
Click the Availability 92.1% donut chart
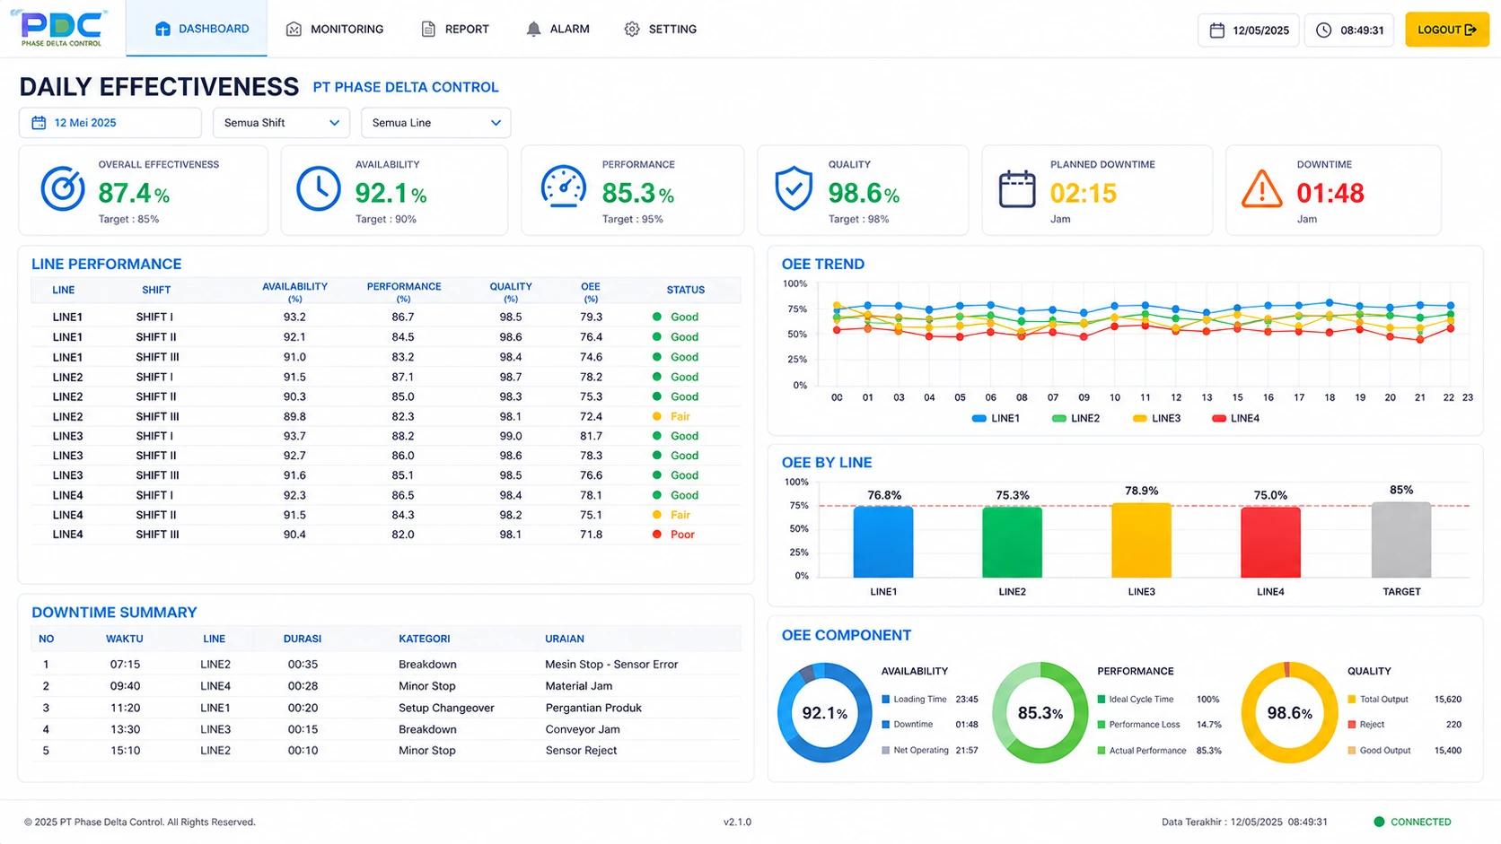[x=825, y=713]
